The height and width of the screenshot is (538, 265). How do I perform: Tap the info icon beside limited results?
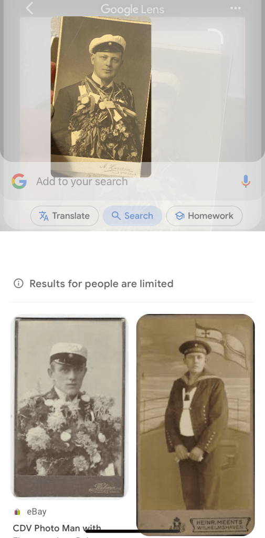[x=18, y=283]
